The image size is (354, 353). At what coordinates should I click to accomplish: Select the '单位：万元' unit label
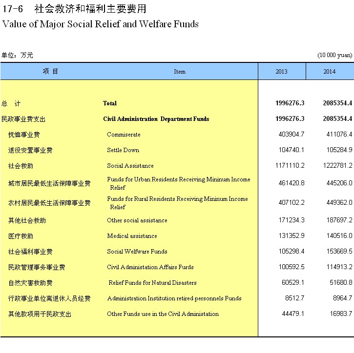tap(17, 55)
